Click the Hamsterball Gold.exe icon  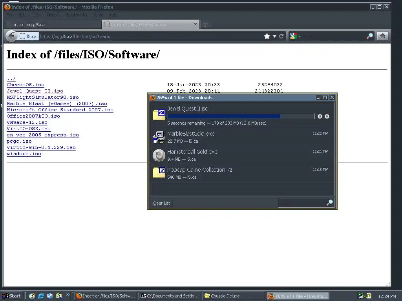tap(159, 155)
